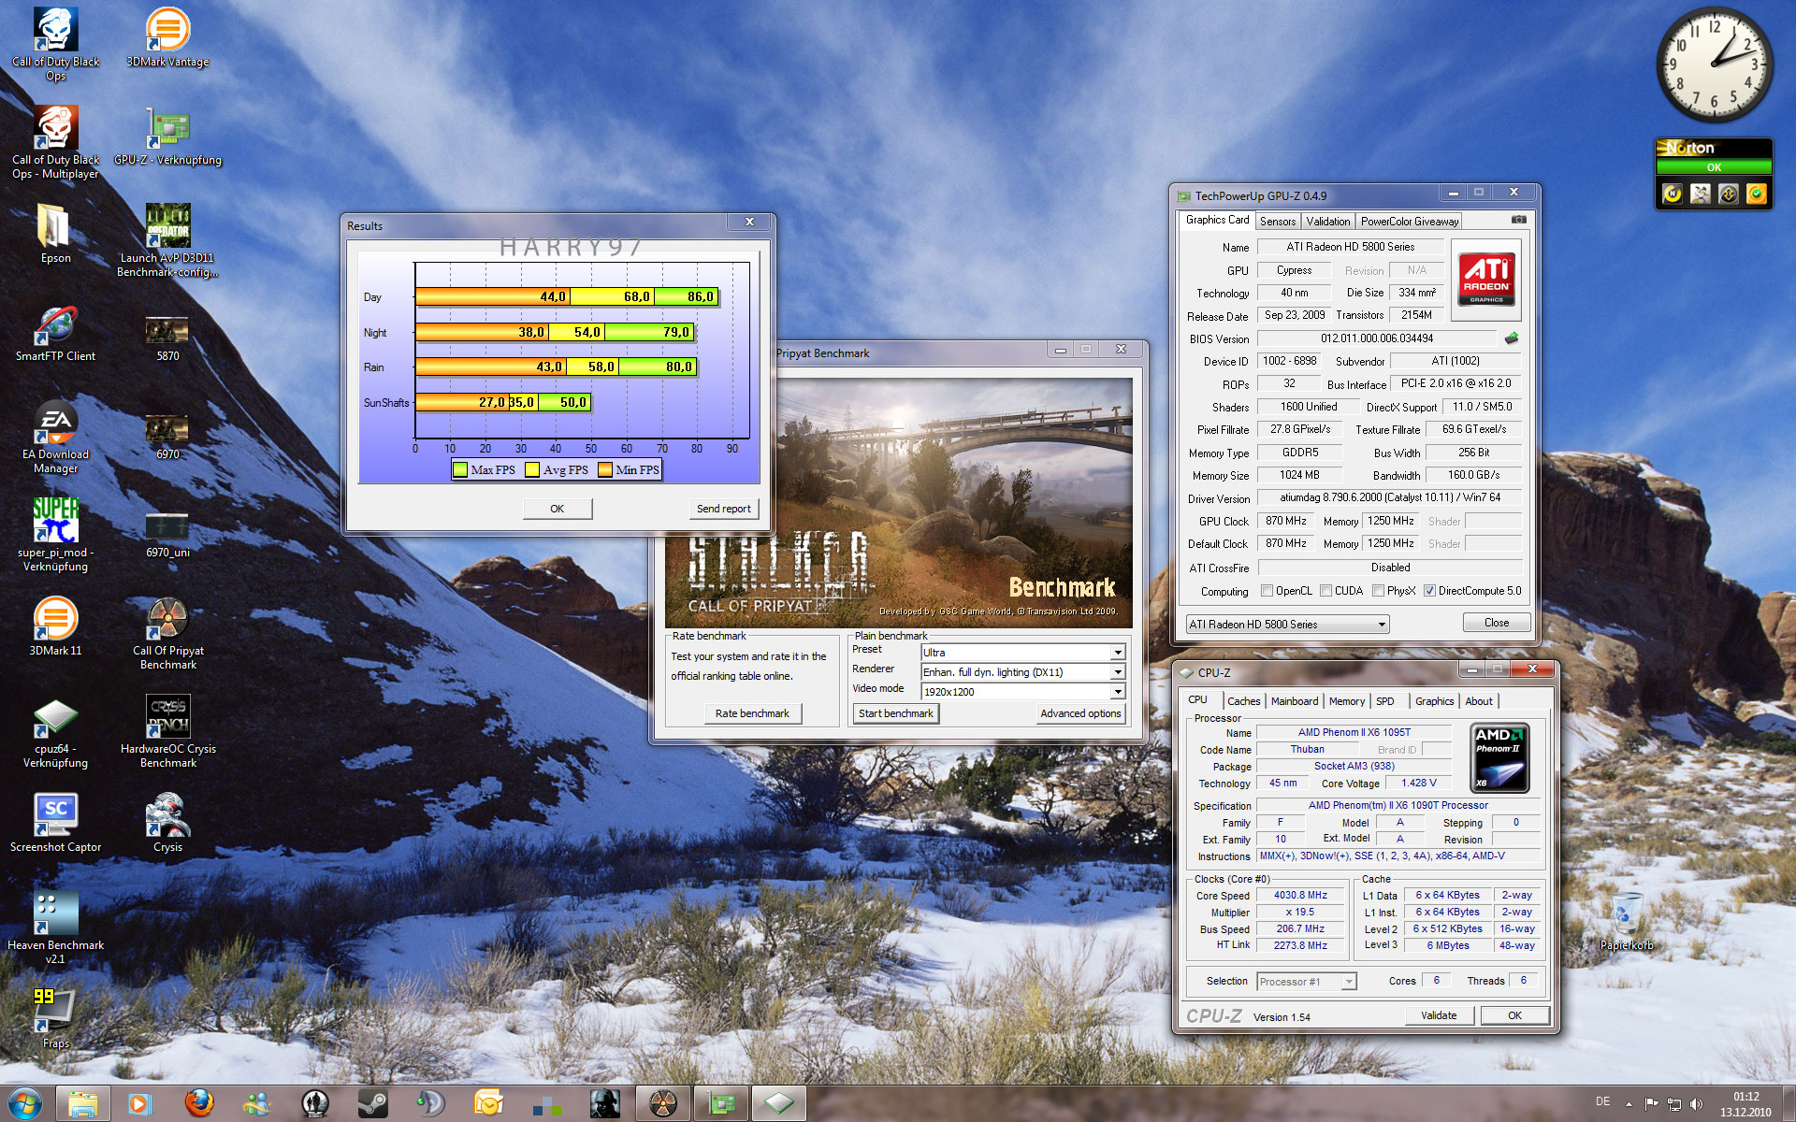Image resolution: width=1796 pixels, height=1122 pixels.
Task: Launch AvP D3D11 Benchmark config icon
Action: [168, 240]
